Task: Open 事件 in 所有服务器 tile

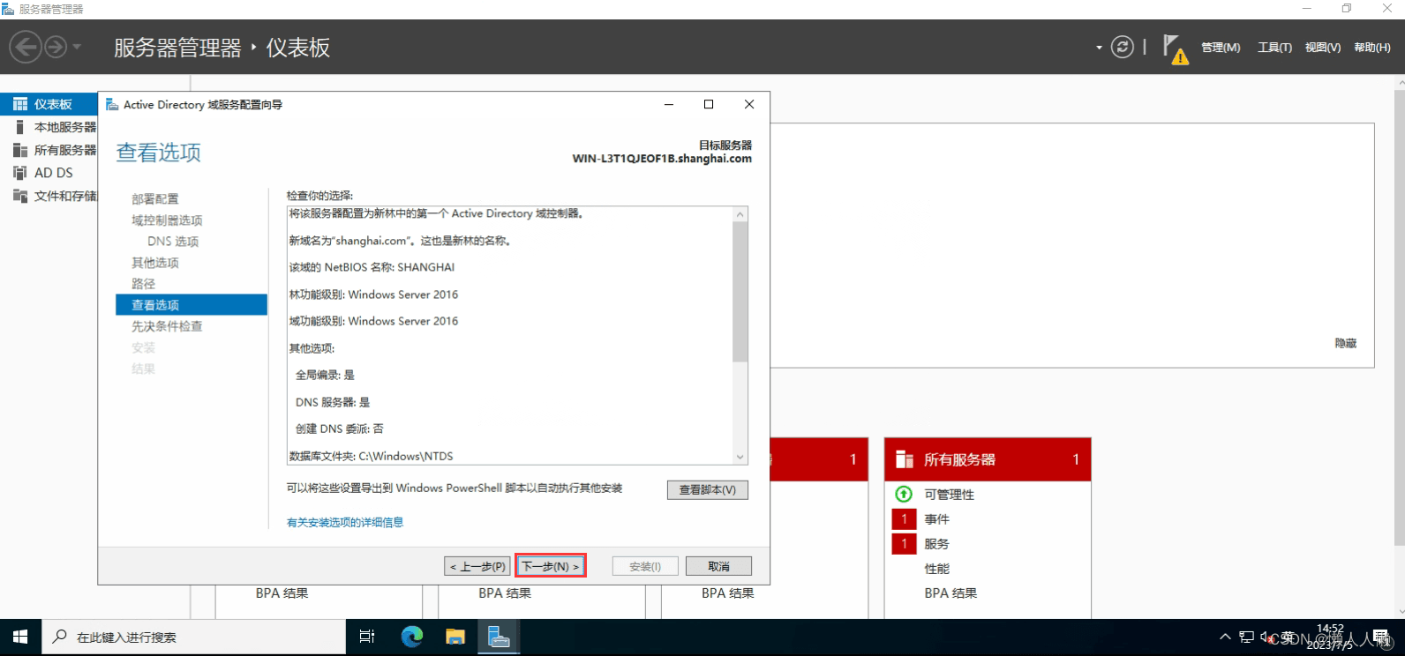Action: point(937,519)
